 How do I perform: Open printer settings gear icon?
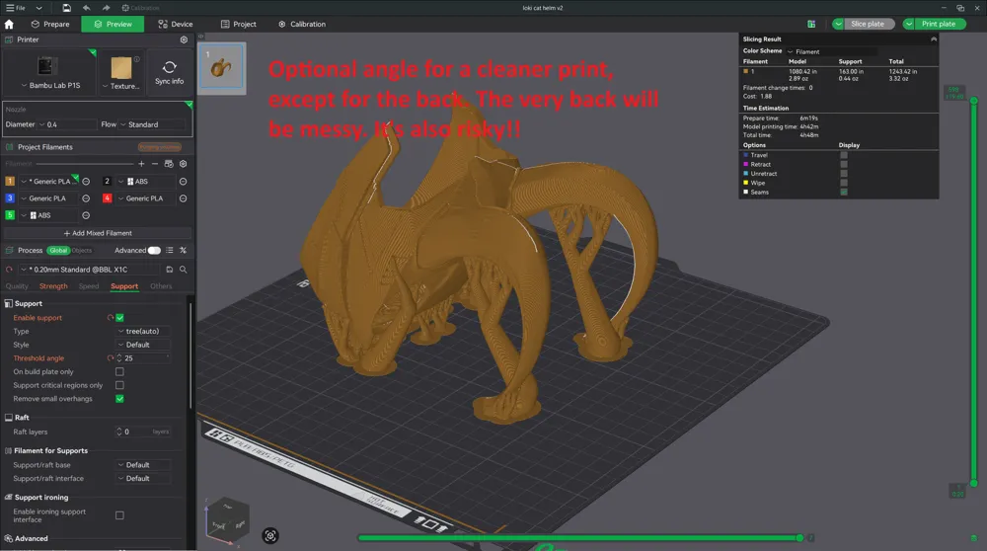coord(184,39)
